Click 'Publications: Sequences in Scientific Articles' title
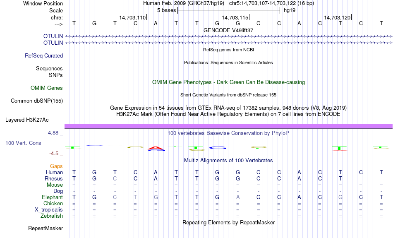 (228, 63)
